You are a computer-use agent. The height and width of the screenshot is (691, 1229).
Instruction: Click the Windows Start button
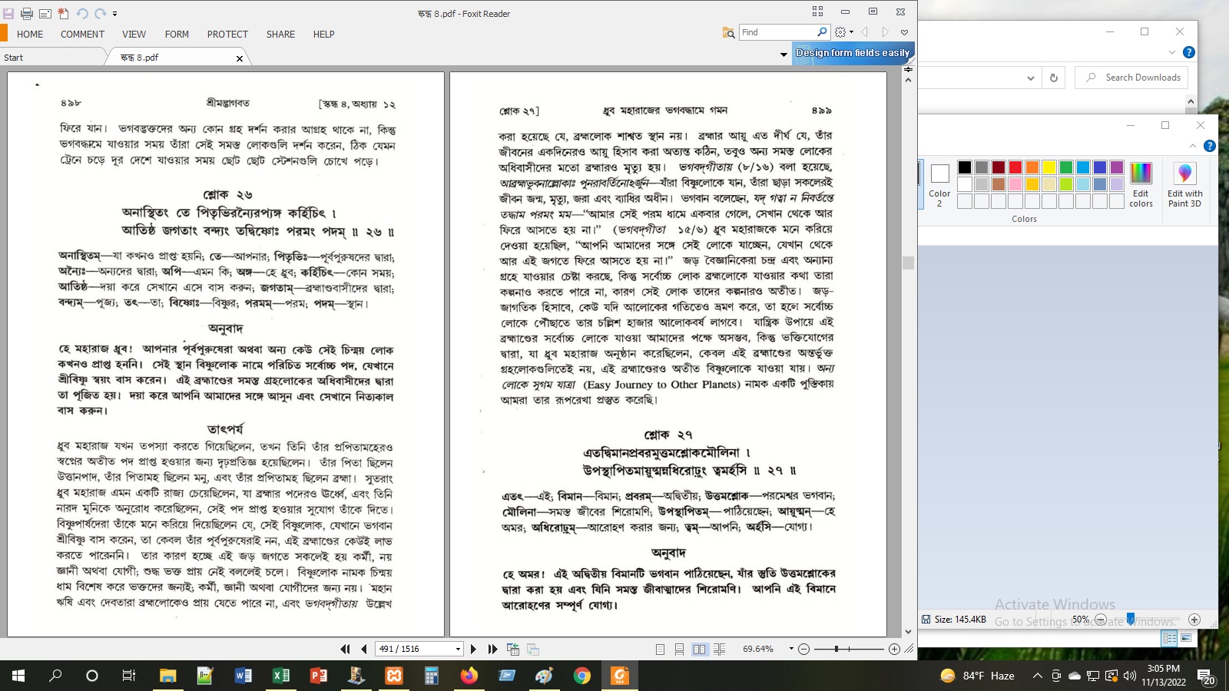coord(18,676)
